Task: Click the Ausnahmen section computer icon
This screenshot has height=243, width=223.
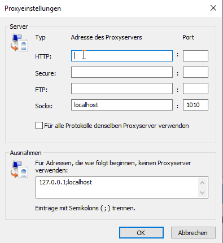Action: [x=19, y=169]
